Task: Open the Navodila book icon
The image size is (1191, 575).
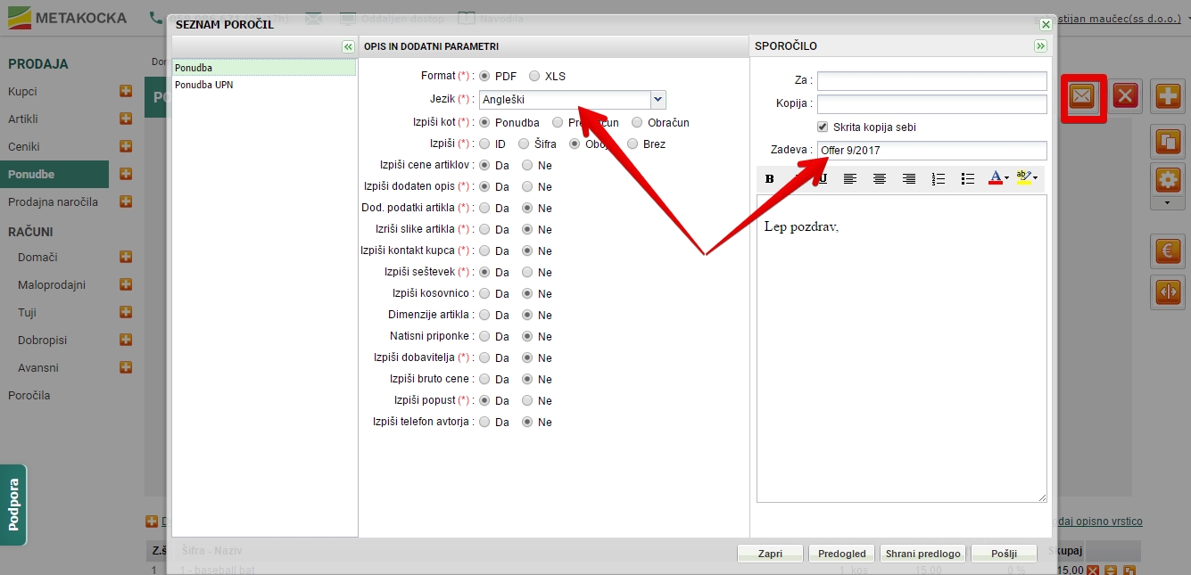Action: (467, 18)
